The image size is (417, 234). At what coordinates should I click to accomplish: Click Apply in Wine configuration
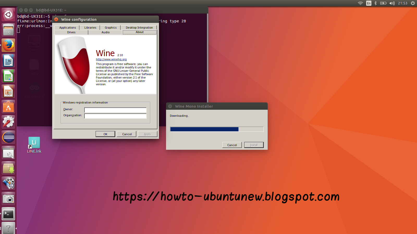(148, 134)
